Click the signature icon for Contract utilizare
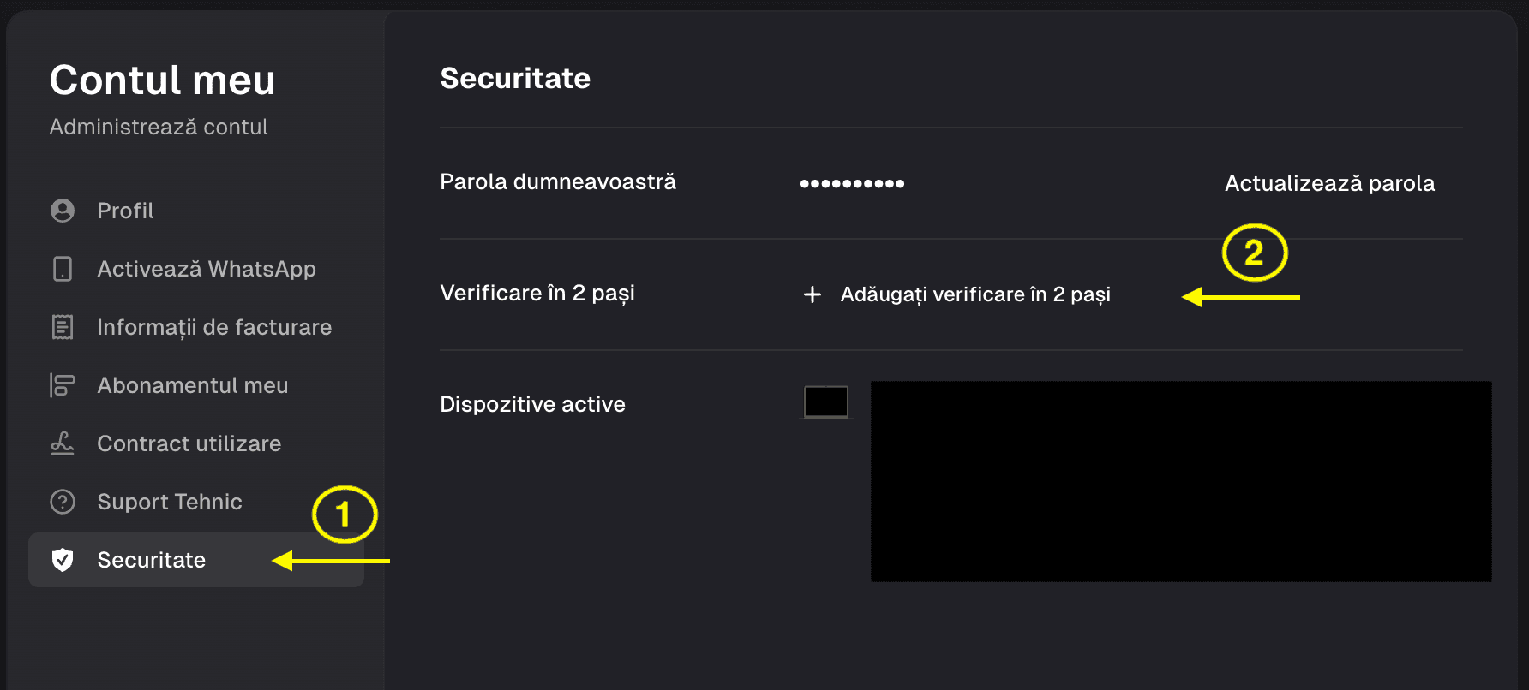The height and width of the screenshot is (690, 1529). (x=63, y=443)
